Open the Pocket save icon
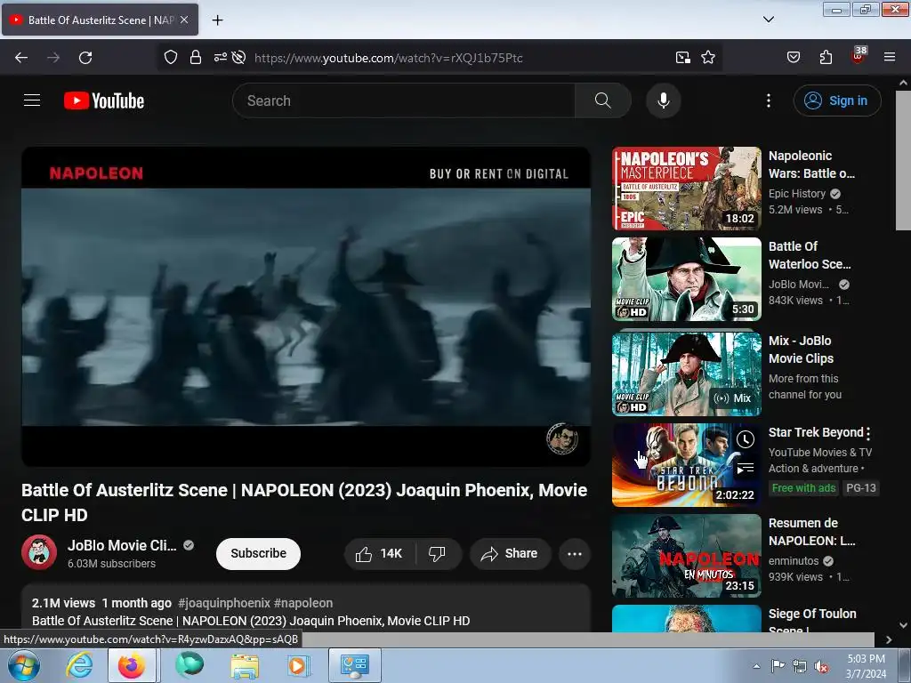Image resolution: width=911 pixels, height=683 pixels. (794, 58)
